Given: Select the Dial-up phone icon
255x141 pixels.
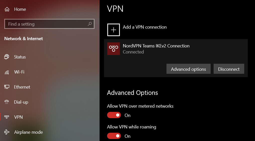Looking at the screenshot, I should (7, 102).
